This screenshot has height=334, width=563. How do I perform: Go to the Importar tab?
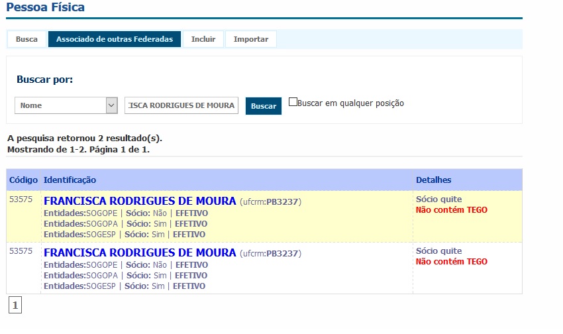click(x=251, y=39)
